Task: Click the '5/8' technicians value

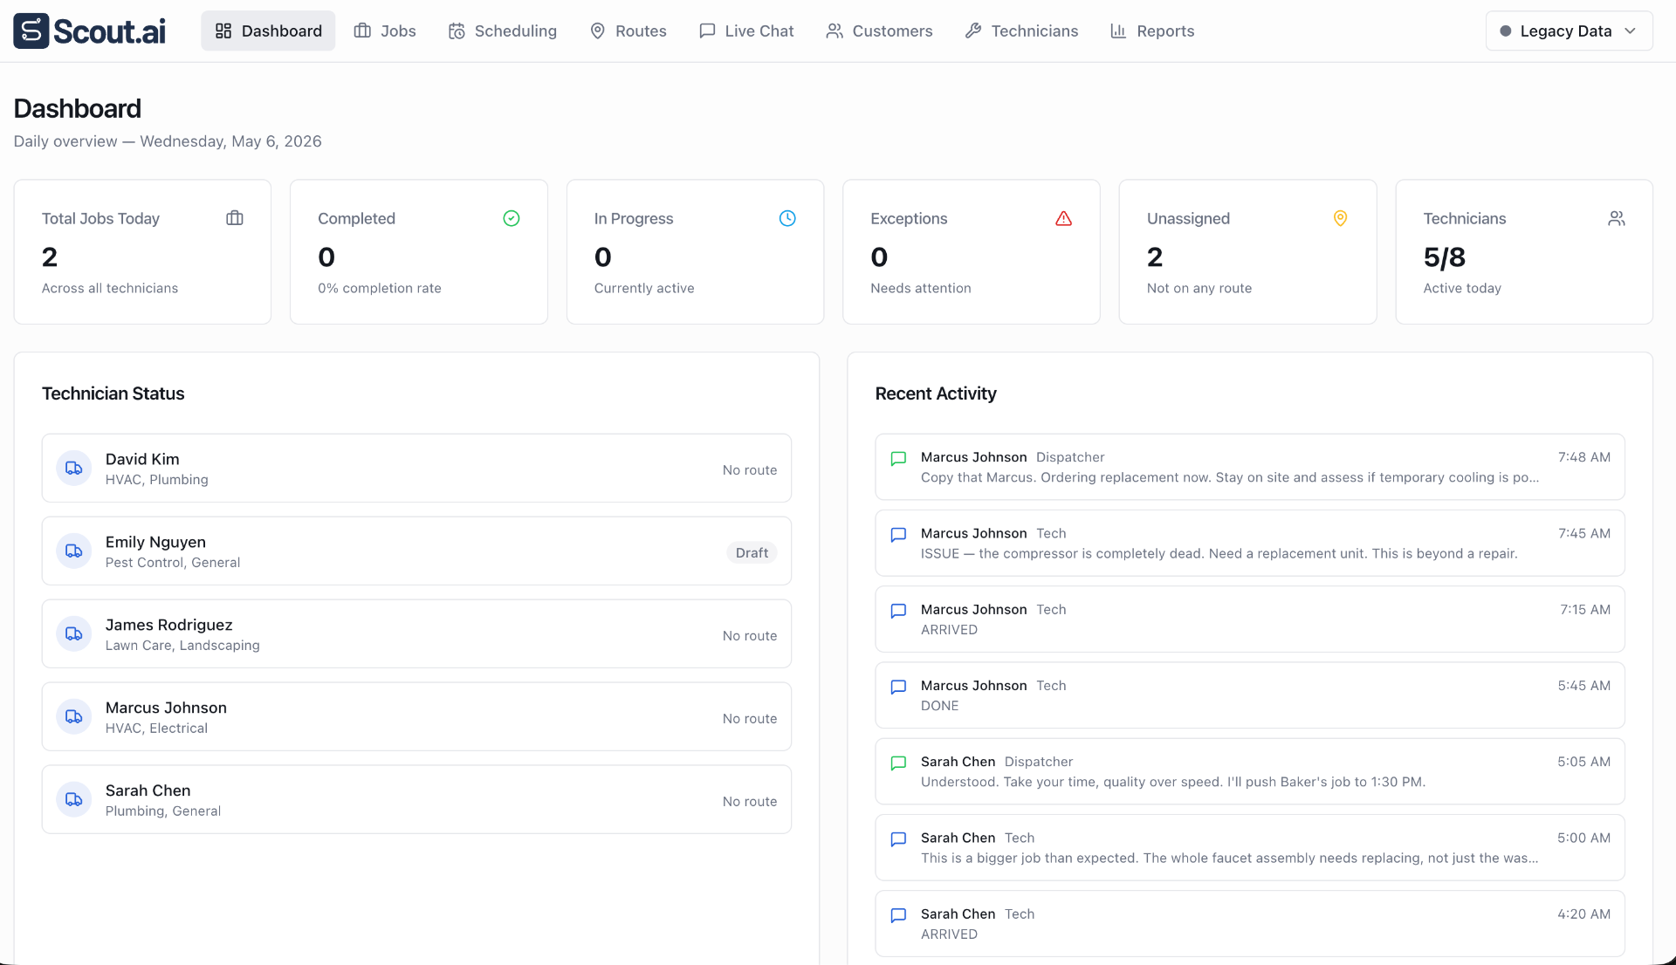Action: click(1444, 257)
